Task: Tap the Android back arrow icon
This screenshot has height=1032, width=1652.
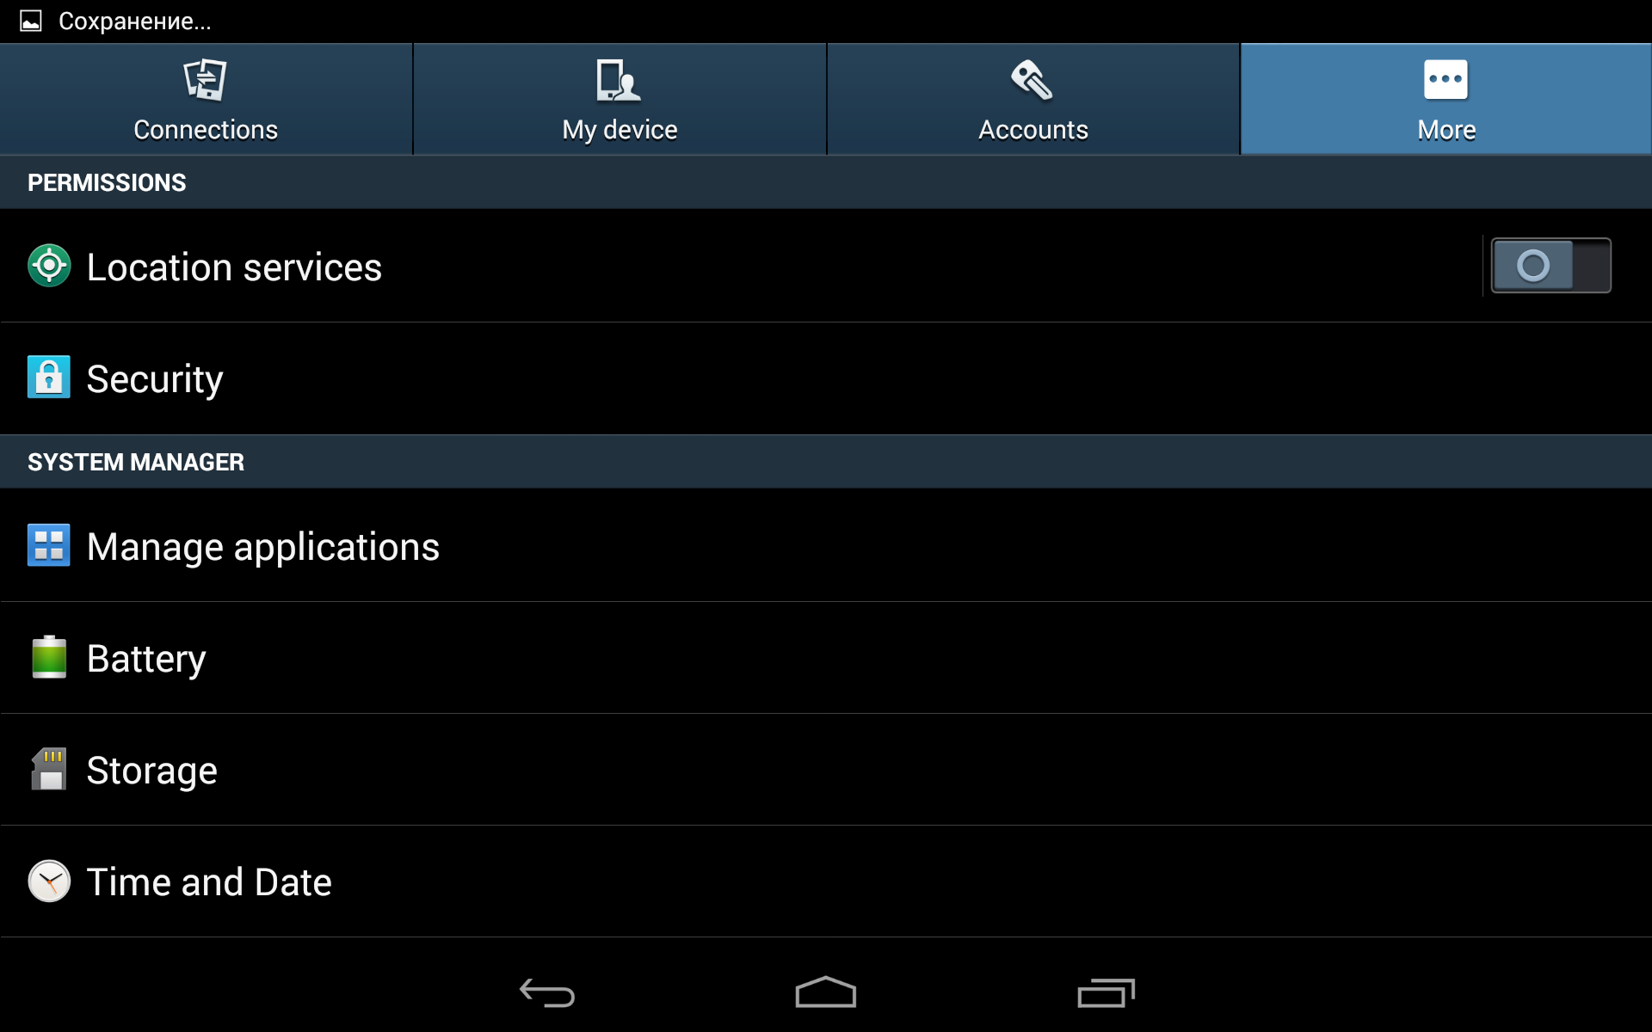Action: (547, 993)
